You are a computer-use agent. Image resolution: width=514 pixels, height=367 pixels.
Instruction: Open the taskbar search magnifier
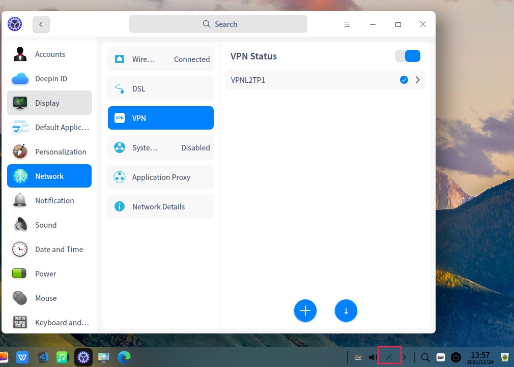pos(425,357)
